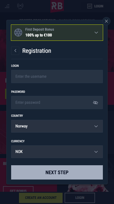Go back using the arrow beside Registration

15,50
